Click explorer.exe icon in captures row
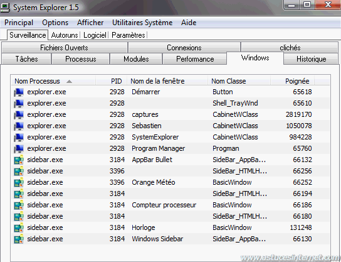Screen dimensions: 341x262 click(x=19, y=115)
